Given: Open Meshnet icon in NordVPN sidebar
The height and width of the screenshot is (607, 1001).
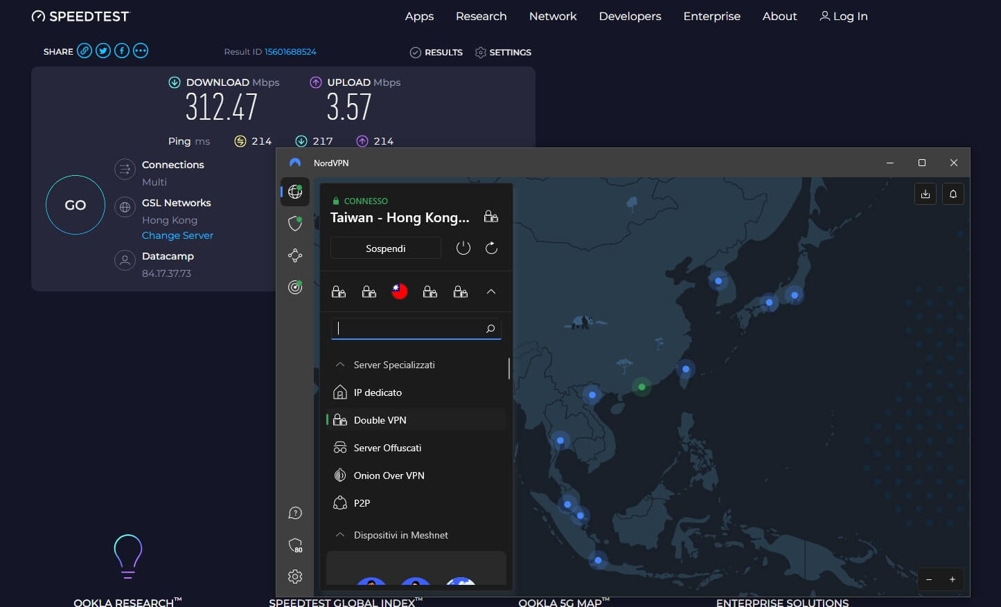Looking at the screenshot, I should pos(295,255).
